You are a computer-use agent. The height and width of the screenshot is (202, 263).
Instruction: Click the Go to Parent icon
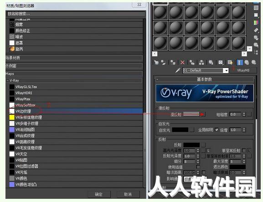[x=247, y=63]
